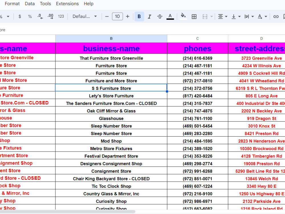
Task: Decrease font size with minus button
Action: coord(107,17)
